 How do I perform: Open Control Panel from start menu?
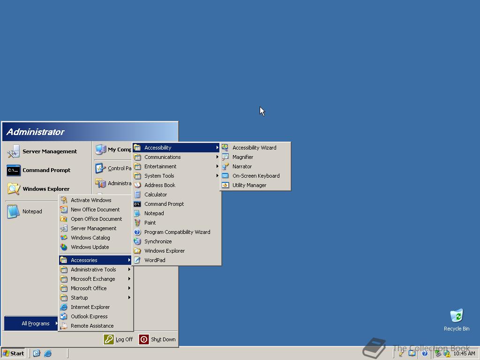click(113, 168)
